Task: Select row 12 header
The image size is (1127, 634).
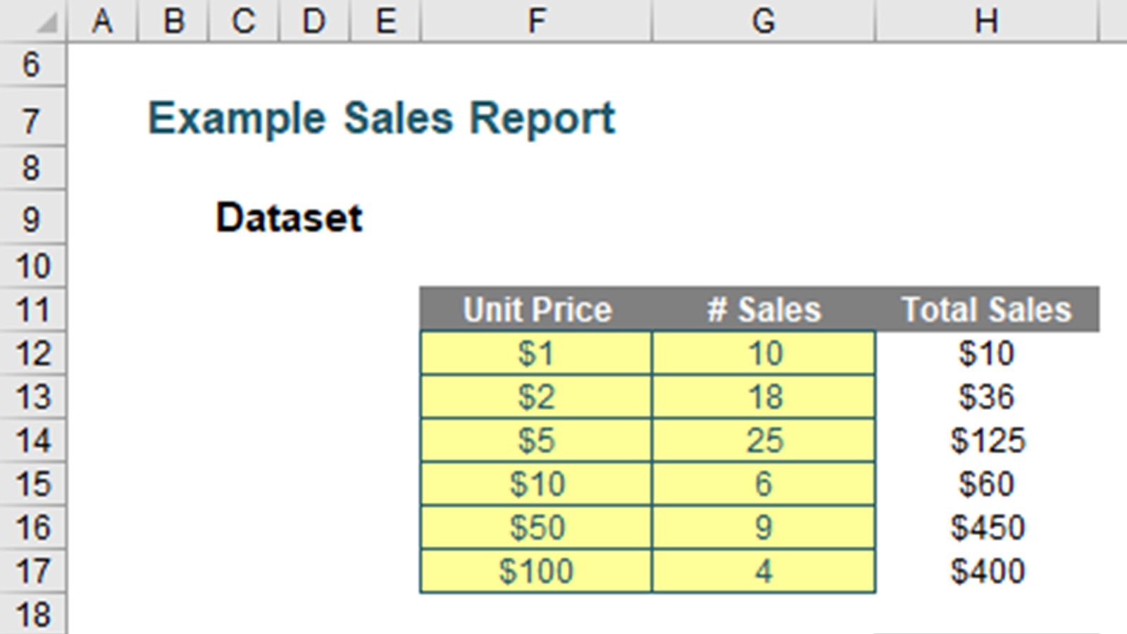Action: pos(32,354)
